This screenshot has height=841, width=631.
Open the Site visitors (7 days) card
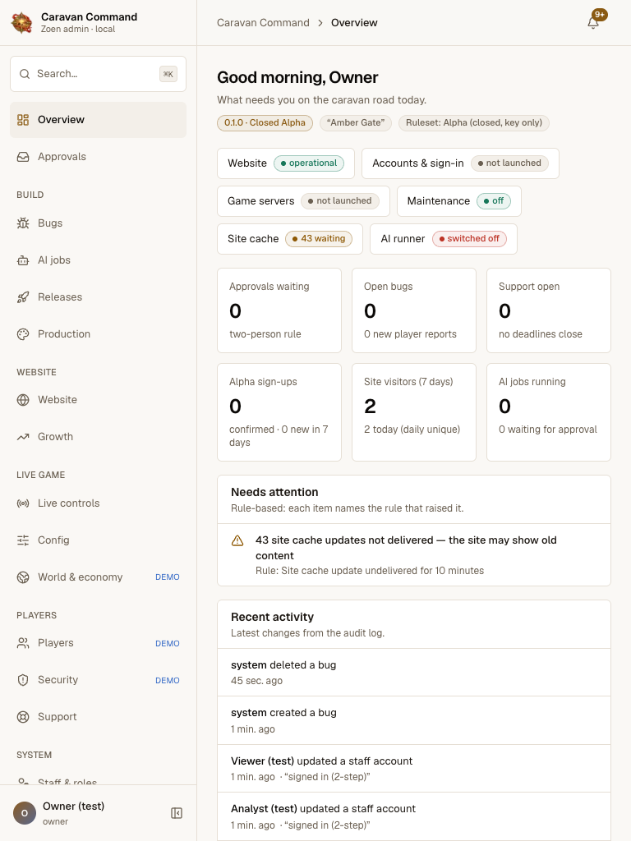point(414,412)
